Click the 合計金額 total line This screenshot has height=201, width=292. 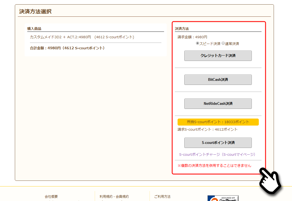(67, 48)
